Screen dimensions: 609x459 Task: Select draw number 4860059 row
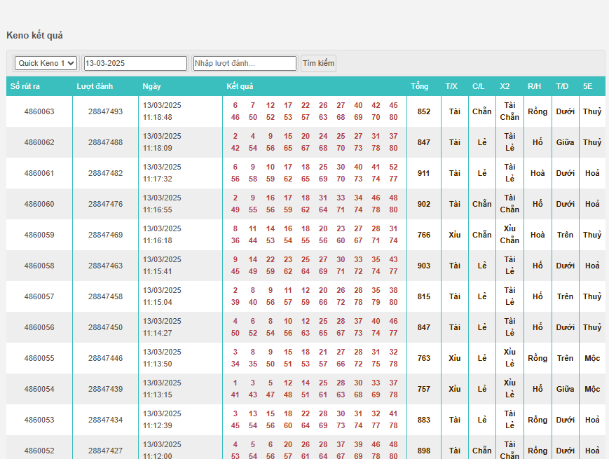(39, 235)
